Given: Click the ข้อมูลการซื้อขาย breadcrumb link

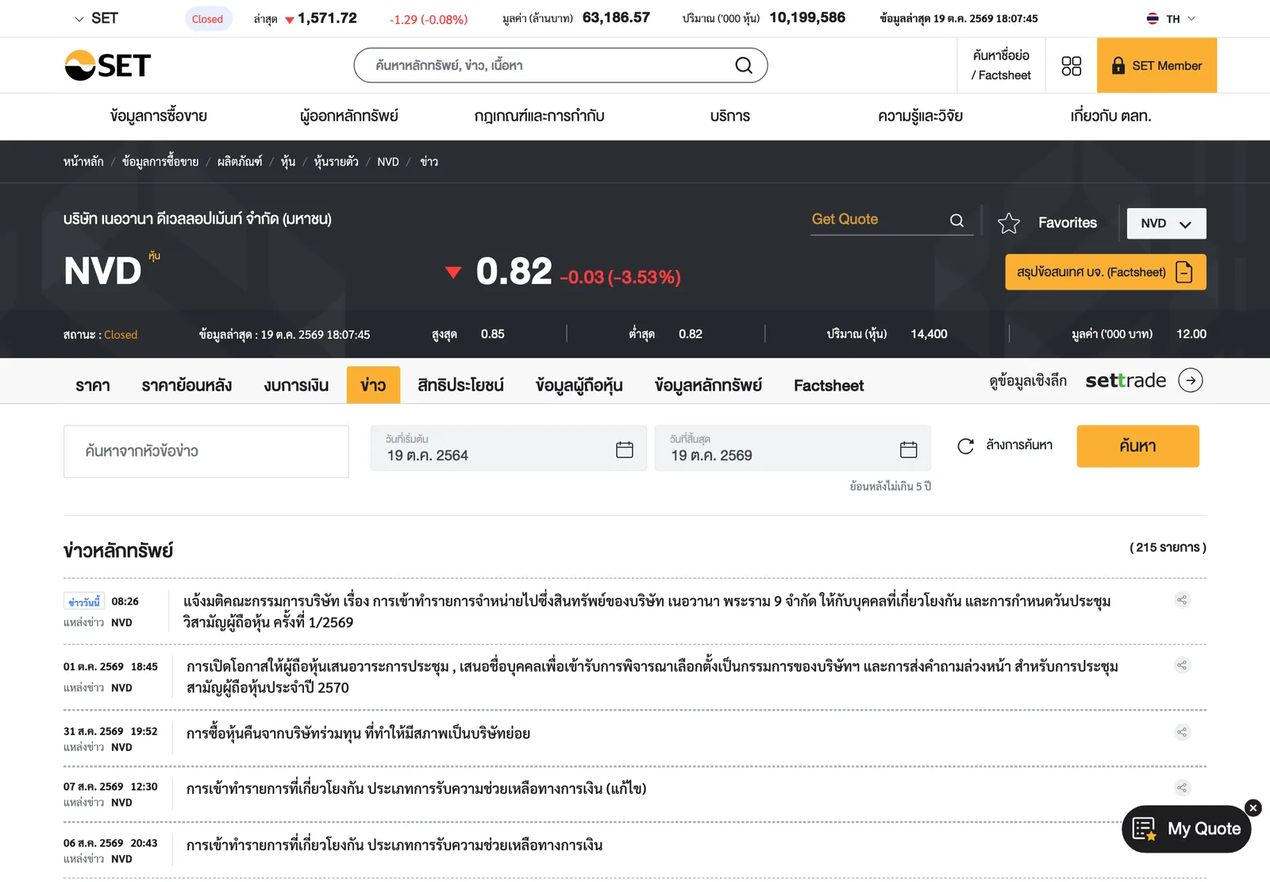Looking at the screenshot, I should pyautogui.click(x=160, y=162).
